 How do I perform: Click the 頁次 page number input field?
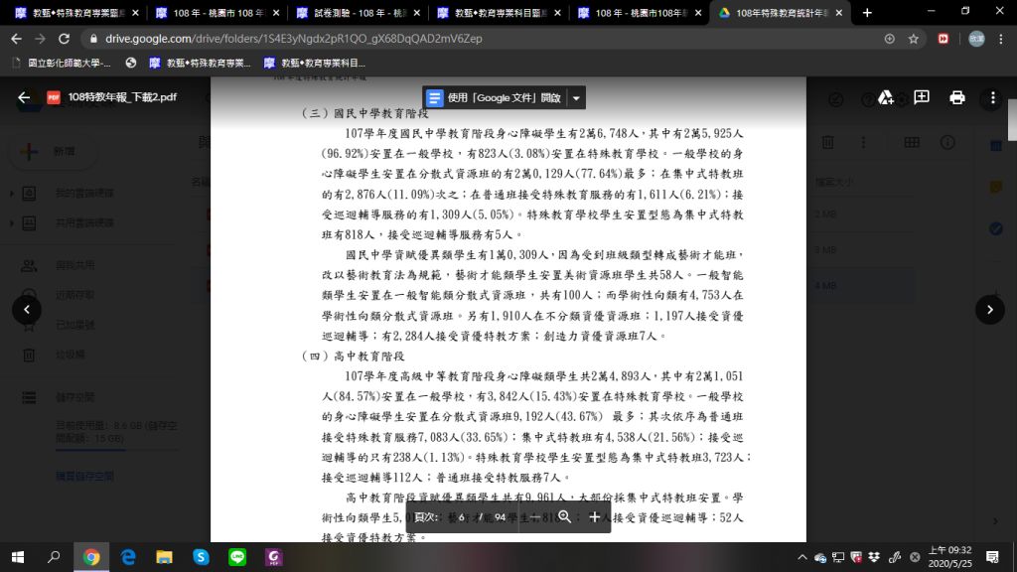click(460, 517)
